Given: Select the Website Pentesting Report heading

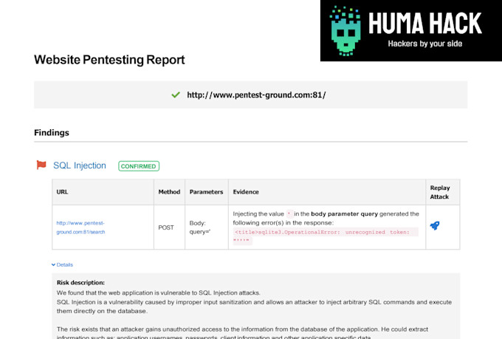Looking at the screenshot, I should [109, 60].
